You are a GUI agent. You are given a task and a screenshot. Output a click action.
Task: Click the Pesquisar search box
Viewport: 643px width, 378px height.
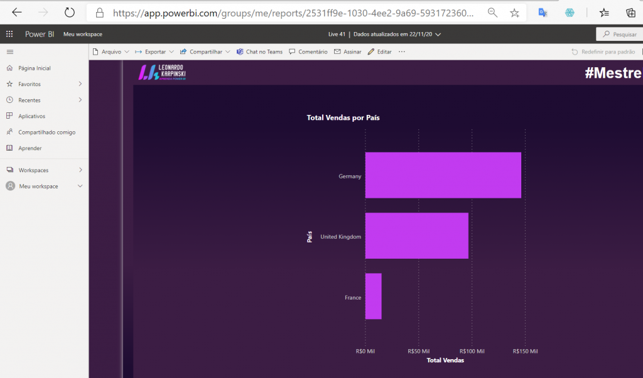619,34
